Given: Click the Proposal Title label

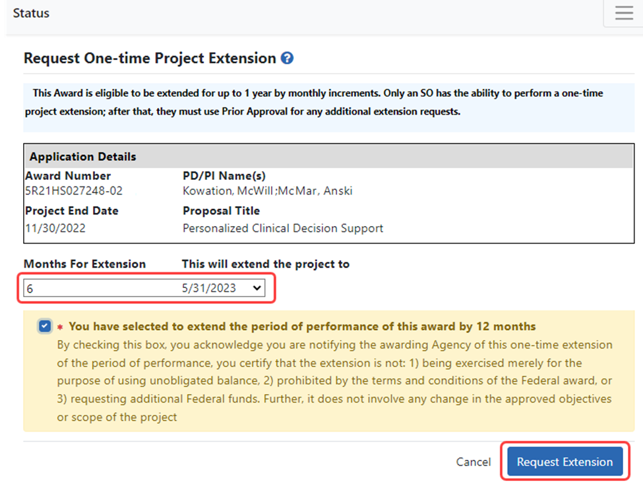Looking at the screenshot, I should pyautogui.click(x=221, y=211).
